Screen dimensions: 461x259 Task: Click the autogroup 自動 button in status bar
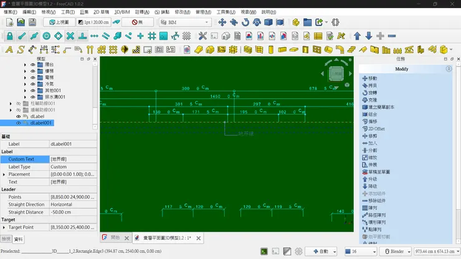click(x=321, y=252)
